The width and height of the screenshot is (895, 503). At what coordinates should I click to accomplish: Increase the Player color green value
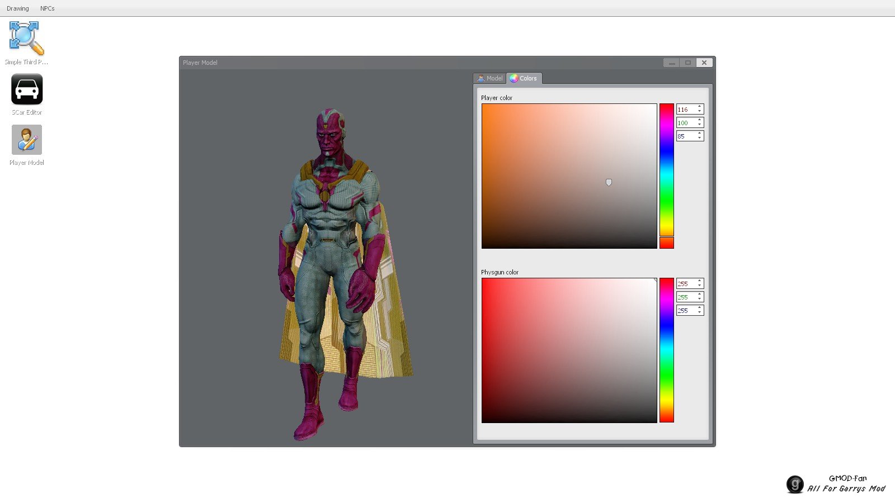coord(700,120)
